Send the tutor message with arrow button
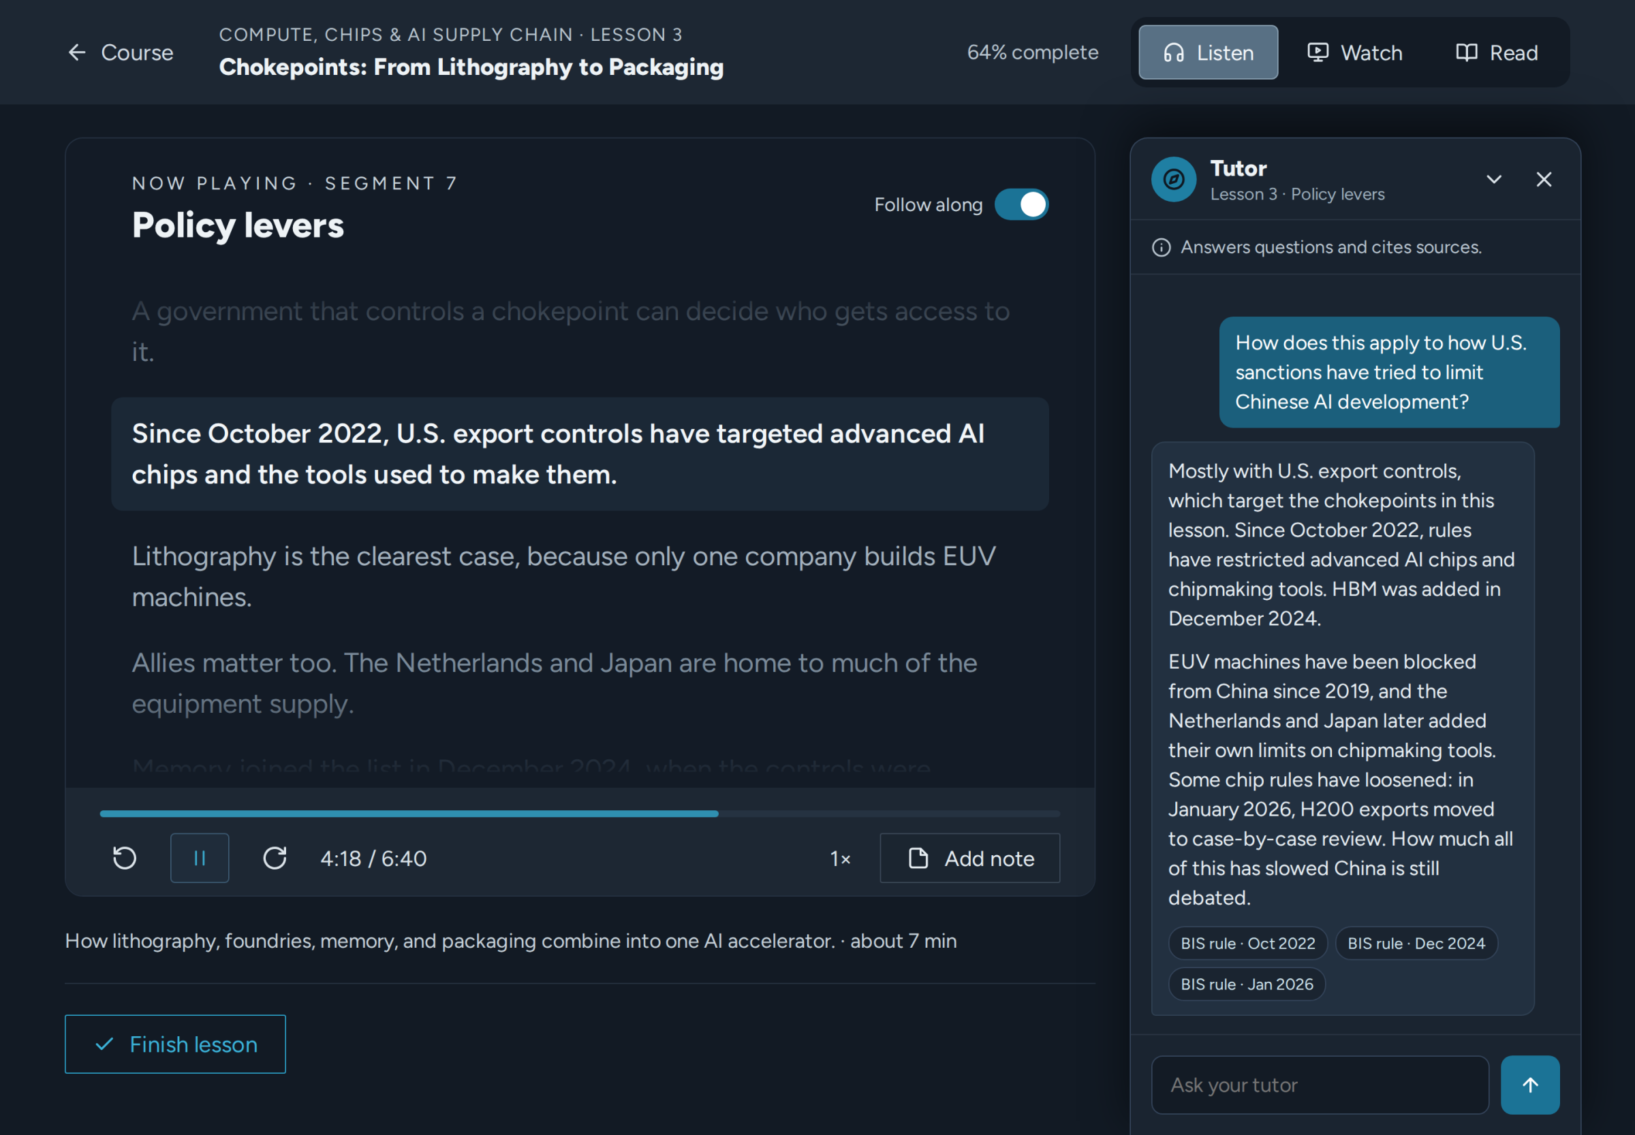This screenshot has width=1635, height=1135. click(x=1529, y=1085)
